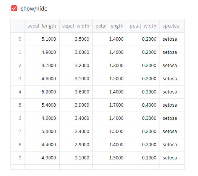The width and height of the screenshot is (198, 176).
Task: Click species setosa in row 9
Action: point(170,158)
